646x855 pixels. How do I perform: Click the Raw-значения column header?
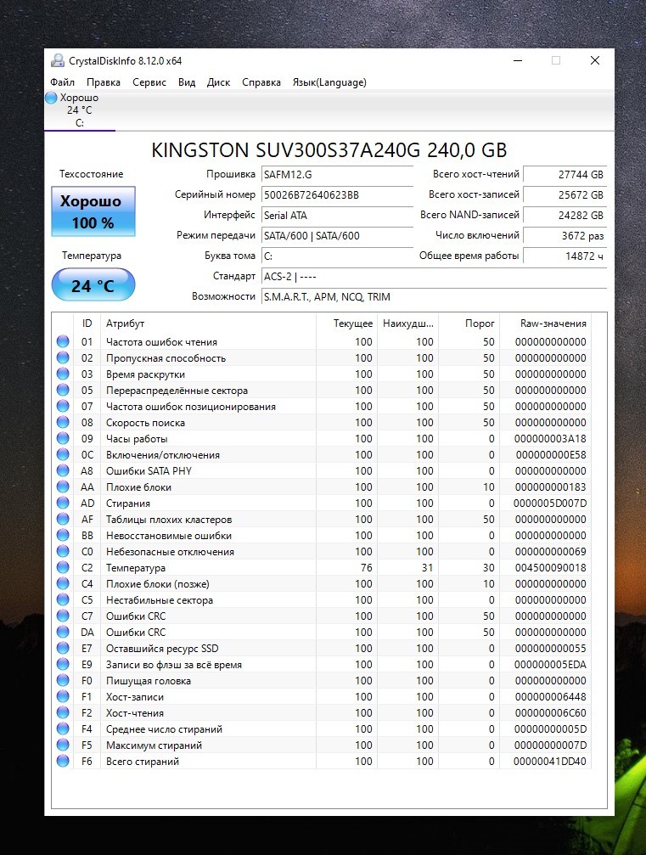[546, 323]
